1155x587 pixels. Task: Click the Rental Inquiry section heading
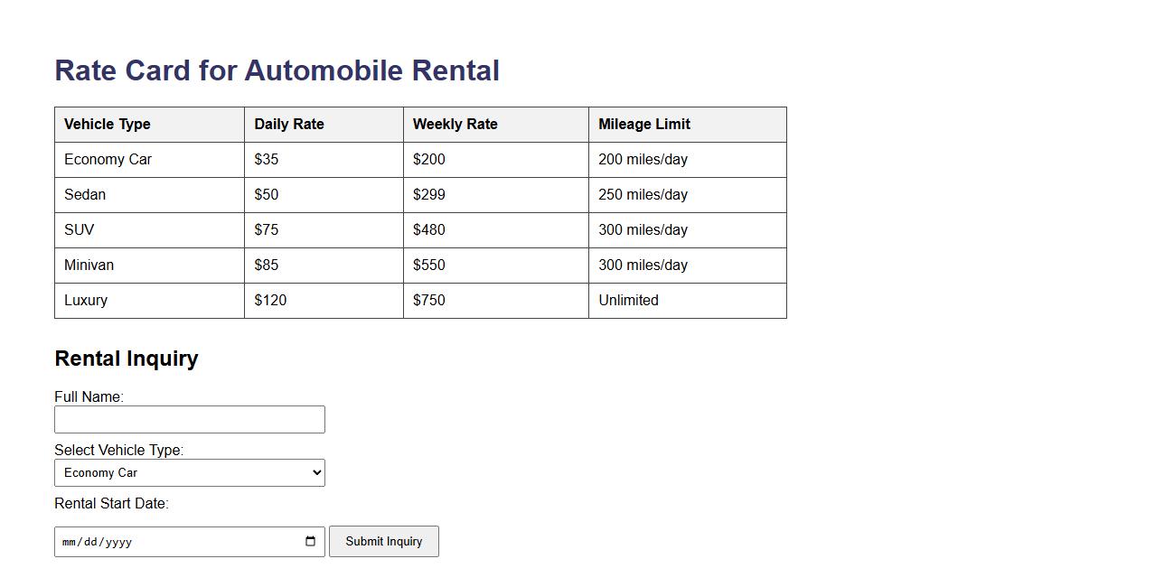pyautogui.click(x=127, y=359)
